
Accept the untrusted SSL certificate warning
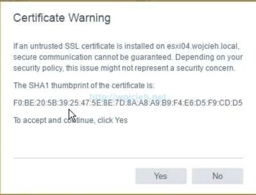tap(161, 176)
